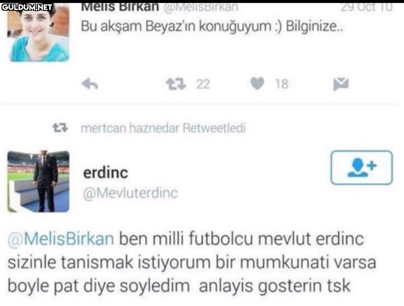Click the 29 Oct 10 timestamp
This screenshot has height=306, width=404.
click(366, 7)
